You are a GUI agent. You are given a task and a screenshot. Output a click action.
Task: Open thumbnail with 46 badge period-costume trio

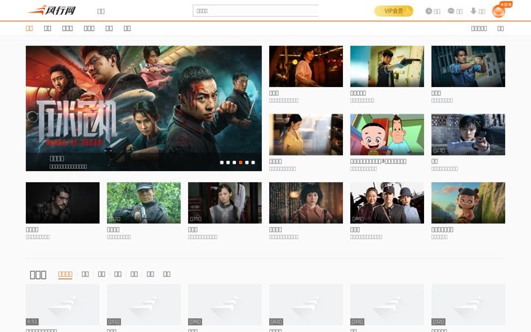click(x=387, y=203)
